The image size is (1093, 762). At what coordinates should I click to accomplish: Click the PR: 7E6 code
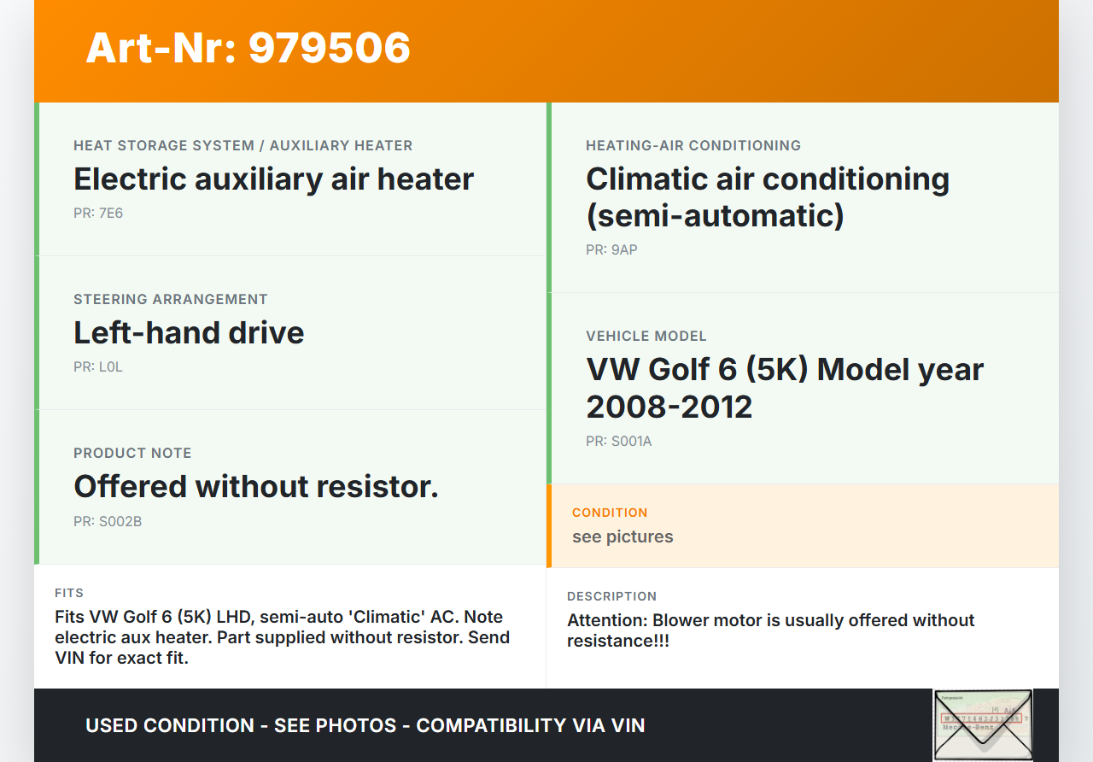98,214
